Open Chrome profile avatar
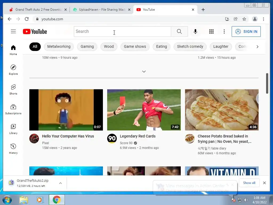 (255, 19)
